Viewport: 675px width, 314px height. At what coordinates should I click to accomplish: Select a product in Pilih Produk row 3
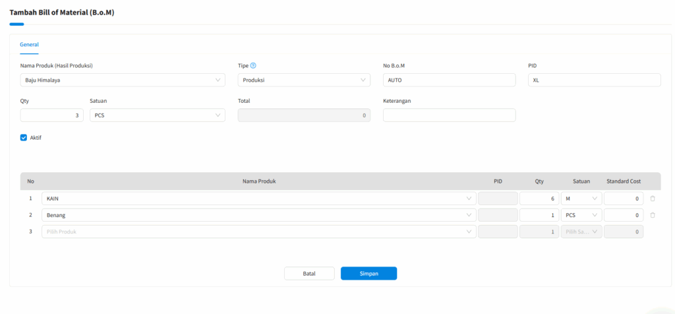[x=258, y=232]
